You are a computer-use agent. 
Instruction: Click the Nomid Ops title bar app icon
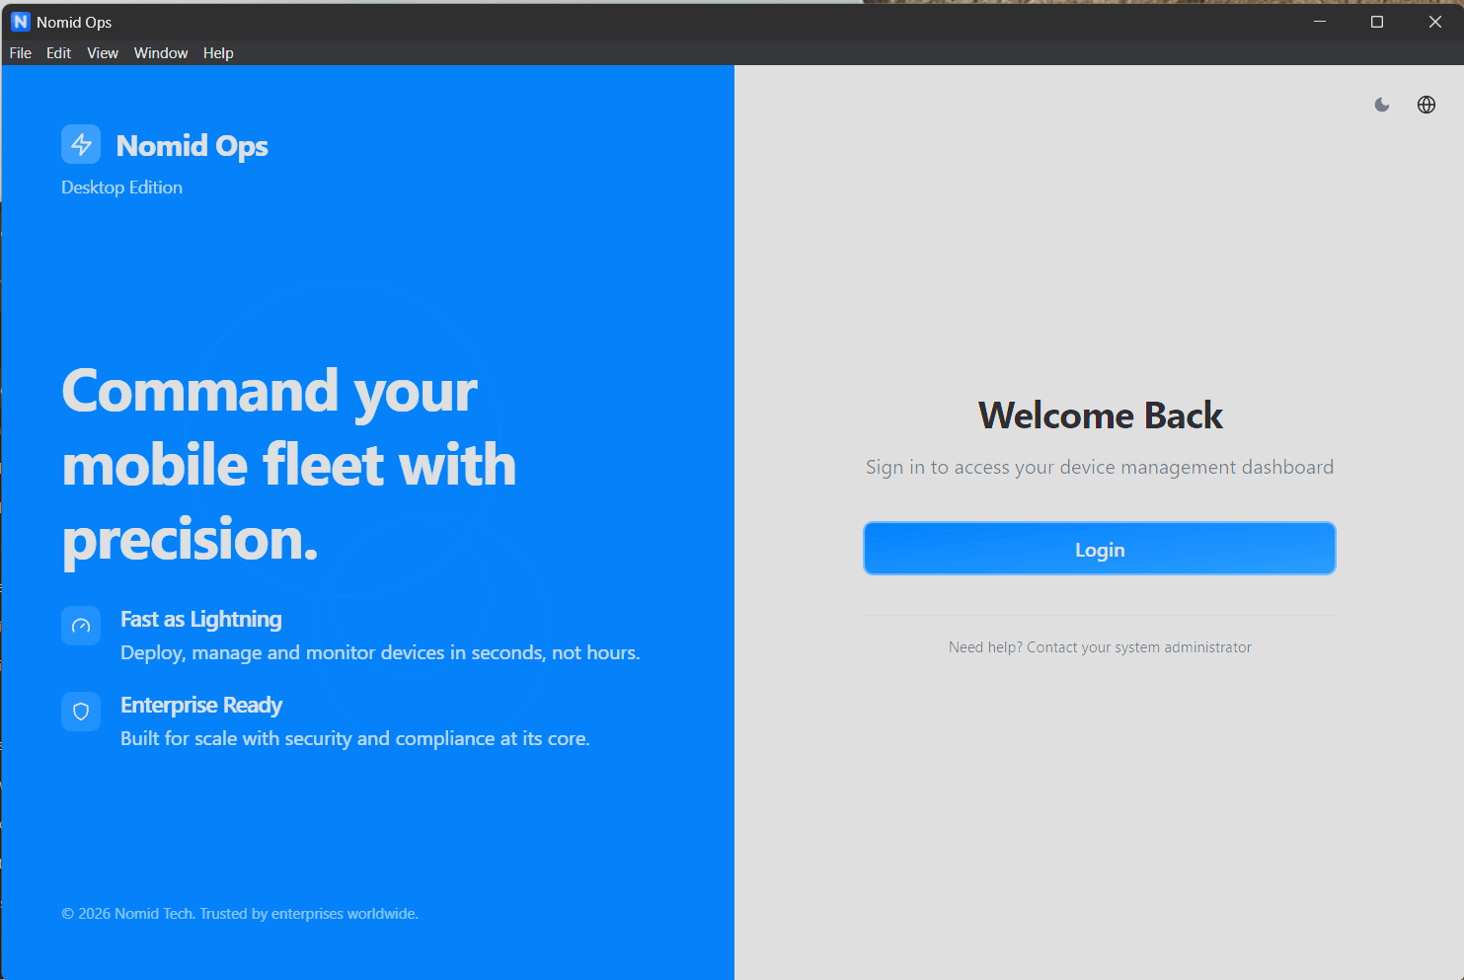tap(21, 22)
